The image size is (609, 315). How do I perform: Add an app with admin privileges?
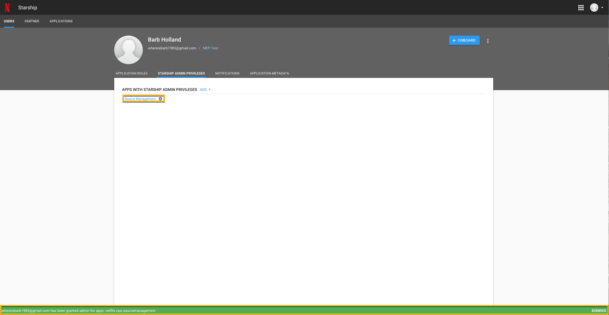pyautogui.click(x=205, y=90)
